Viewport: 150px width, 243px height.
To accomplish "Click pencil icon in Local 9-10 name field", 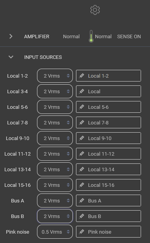I will (81, 138).
